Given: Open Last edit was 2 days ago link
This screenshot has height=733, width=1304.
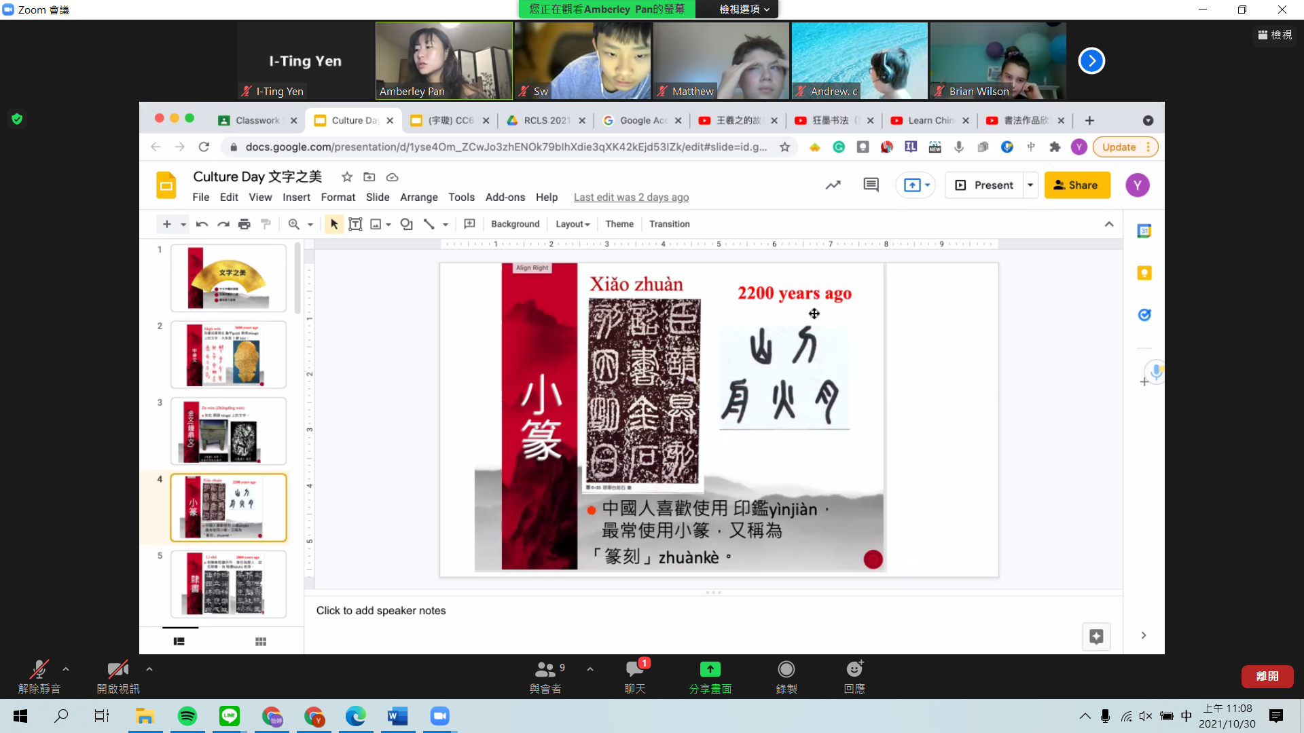Looking at the screenshot, I should [631, 197].
